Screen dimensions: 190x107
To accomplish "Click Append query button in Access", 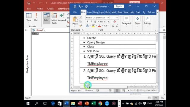I will coord(62,17).
